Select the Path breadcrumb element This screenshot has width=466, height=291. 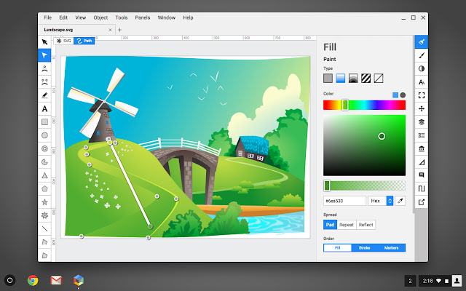pos(84,41)
